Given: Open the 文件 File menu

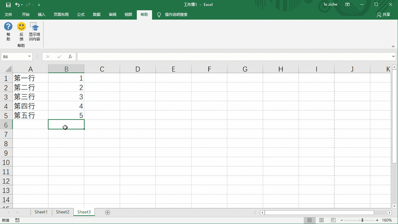Looking at the screenshot, I should click(x=9, y=14).
